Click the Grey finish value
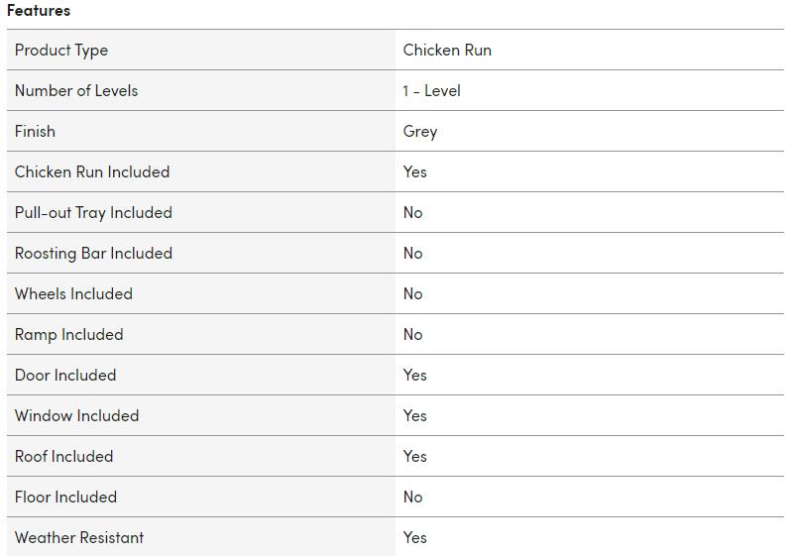This screenshot has width=792, height=556. (x=420, y=132)
